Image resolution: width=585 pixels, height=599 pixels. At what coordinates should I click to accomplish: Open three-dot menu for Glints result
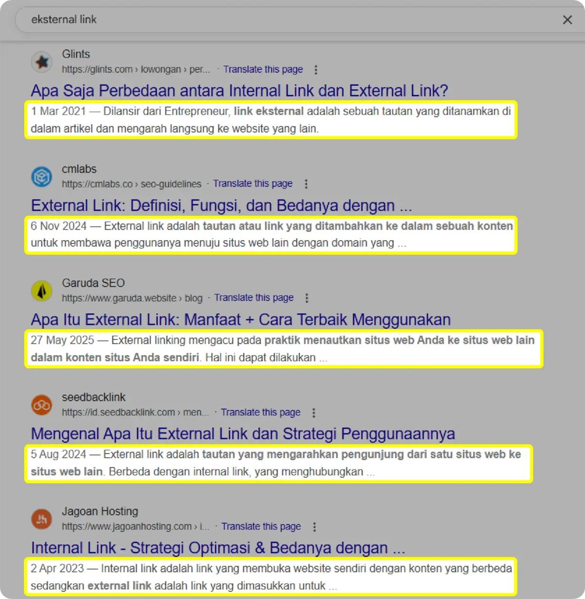[x=316, y=70]
